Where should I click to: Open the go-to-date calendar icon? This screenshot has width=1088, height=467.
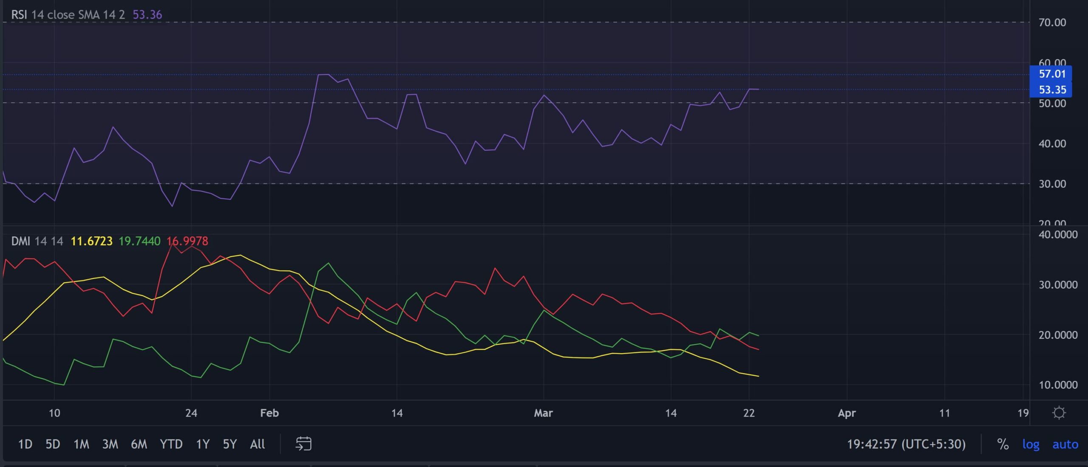[303, 444]
